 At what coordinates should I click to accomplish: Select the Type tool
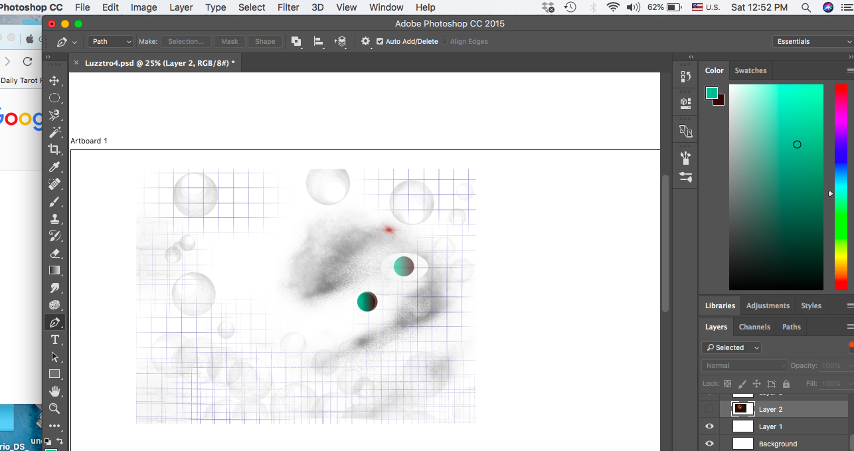tap(55, 339)
